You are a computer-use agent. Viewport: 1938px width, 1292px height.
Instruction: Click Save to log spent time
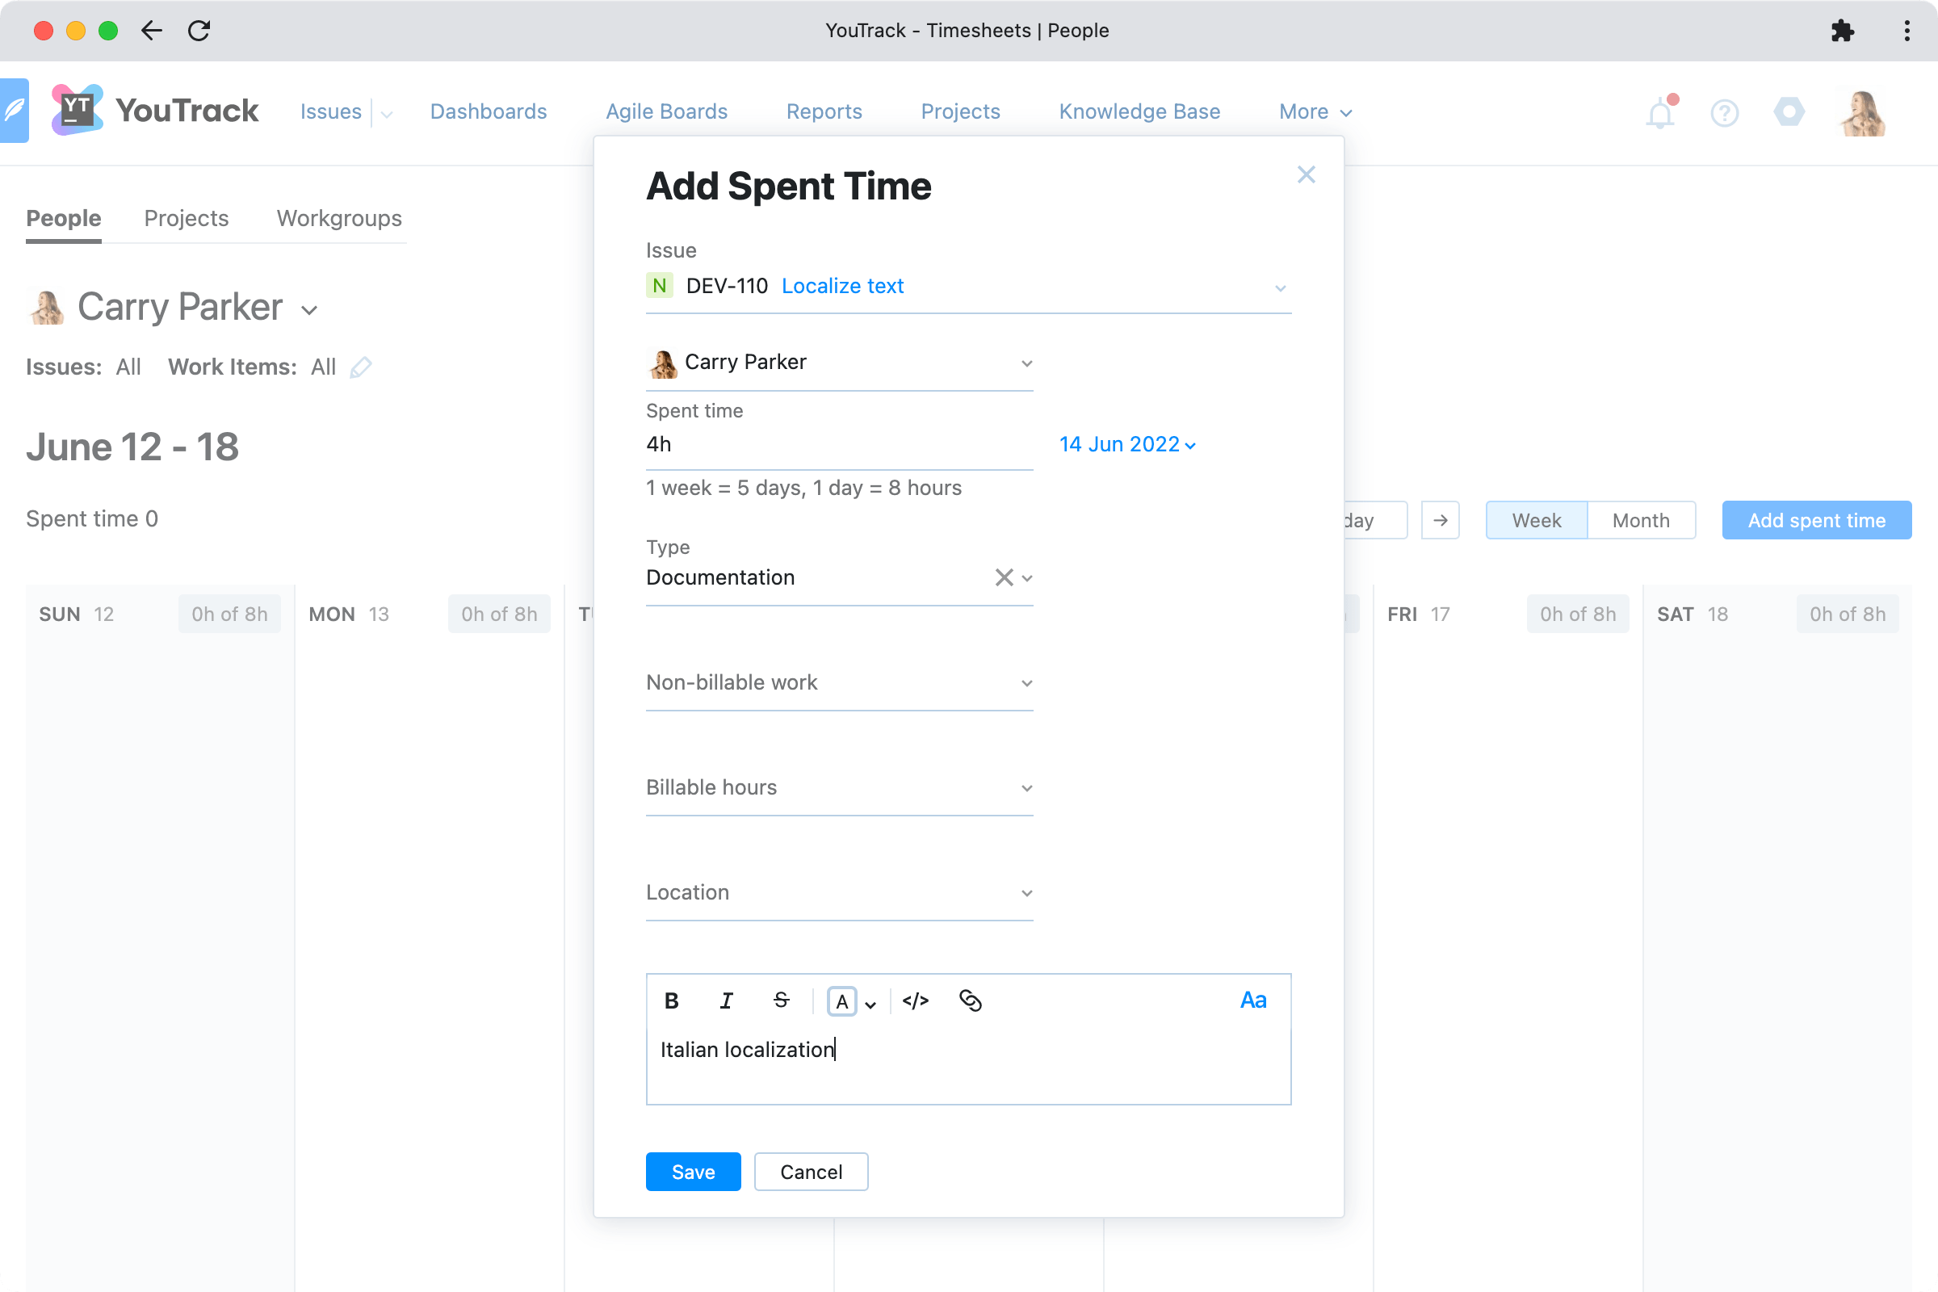pyautogui.click(x=694, y=1171)
